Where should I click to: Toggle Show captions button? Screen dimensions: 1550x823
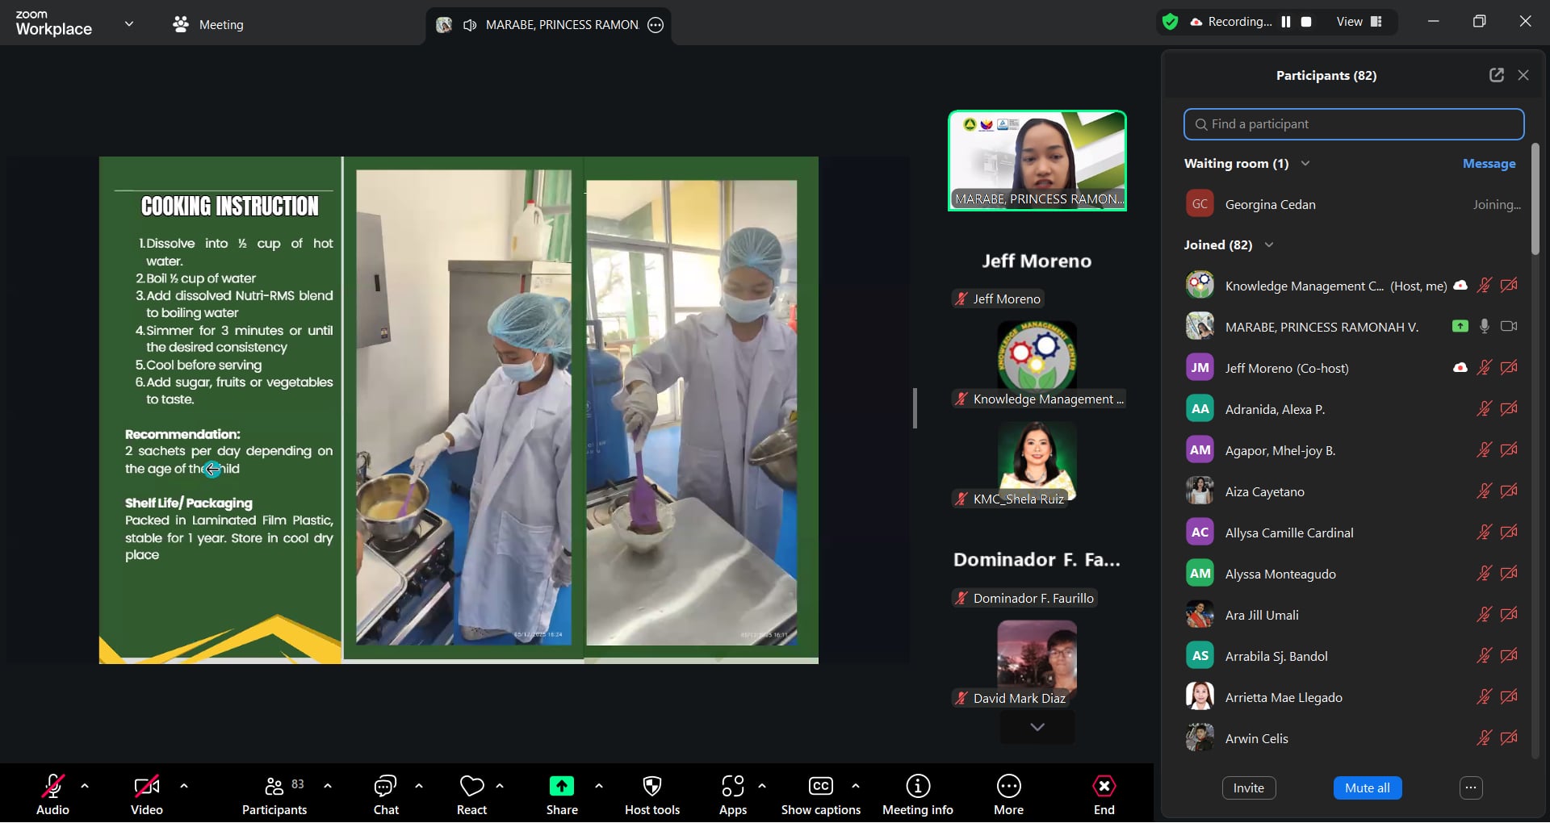pyautogui.click(x=820, y=787)
